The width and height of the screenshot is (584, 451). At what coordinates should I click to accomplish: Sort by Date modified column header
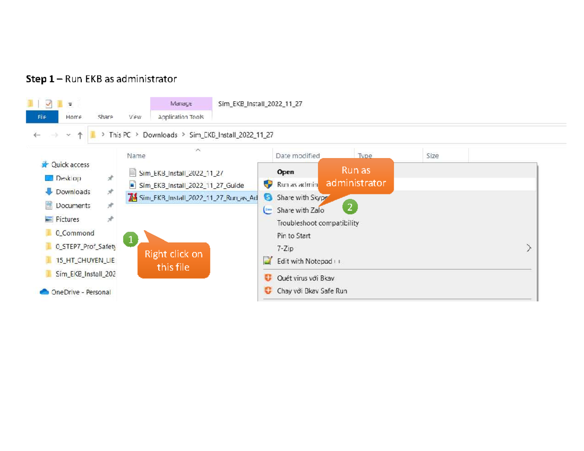point(297,156)
